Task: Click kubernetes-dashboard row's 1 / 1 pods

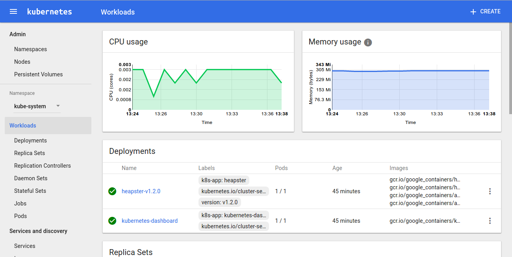Action: point(281,221)
